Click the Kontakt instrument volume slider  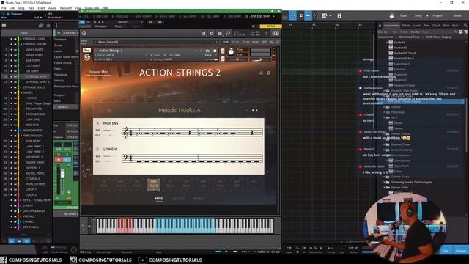click(x=260, y=60)
